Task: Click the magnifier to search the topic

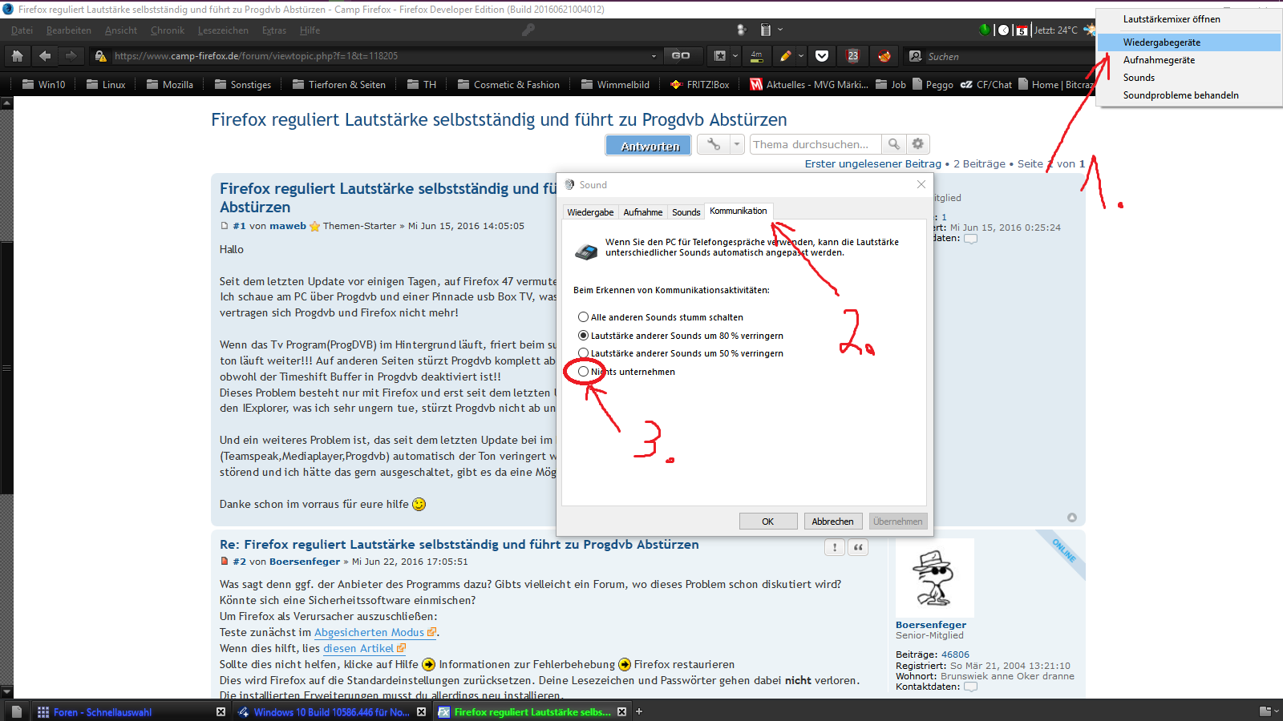Action: [x=894, y=144]
